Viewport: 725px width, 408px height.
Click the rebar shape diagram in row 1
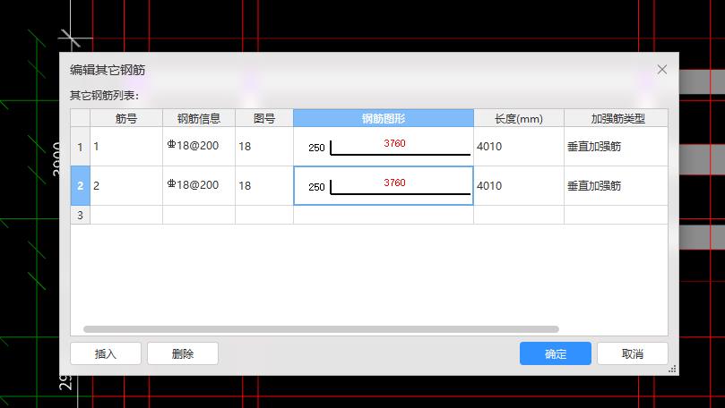[384, 147]
